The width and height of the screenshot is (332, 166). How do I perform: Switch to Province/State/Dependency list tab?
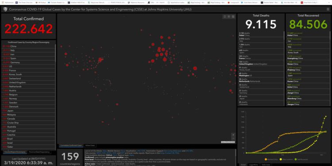(x=39, y=152)
